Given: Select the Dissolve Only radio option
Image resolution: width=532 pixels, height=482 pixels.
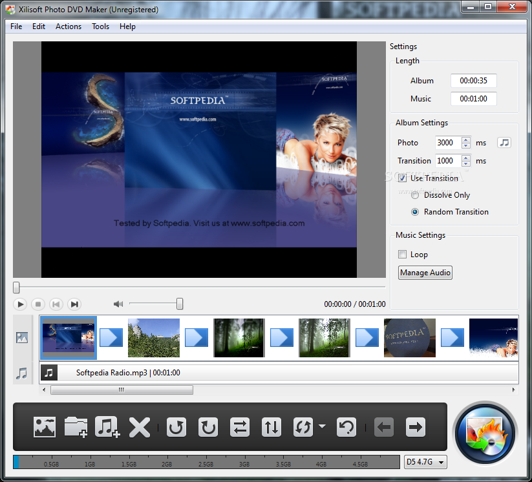Looking at the screenshot, I should (414, 195).
